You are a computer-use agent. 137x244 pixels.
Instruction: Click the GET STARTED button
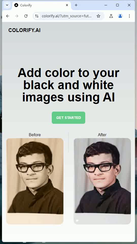tap(68, 118)
